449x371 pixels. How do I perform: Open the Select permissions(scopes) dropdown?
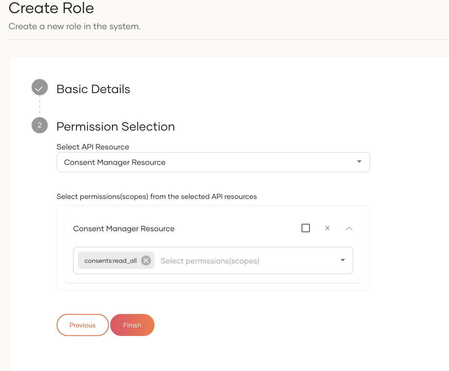240,260
